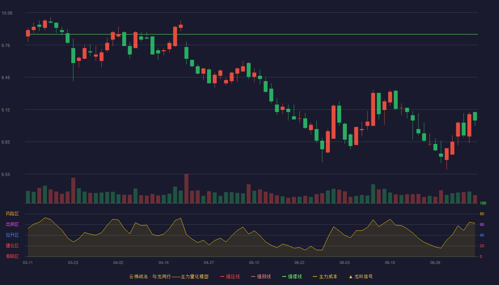Select the 出货区 zone label
This screenshot has height=285, width=499.
(12, 224)
